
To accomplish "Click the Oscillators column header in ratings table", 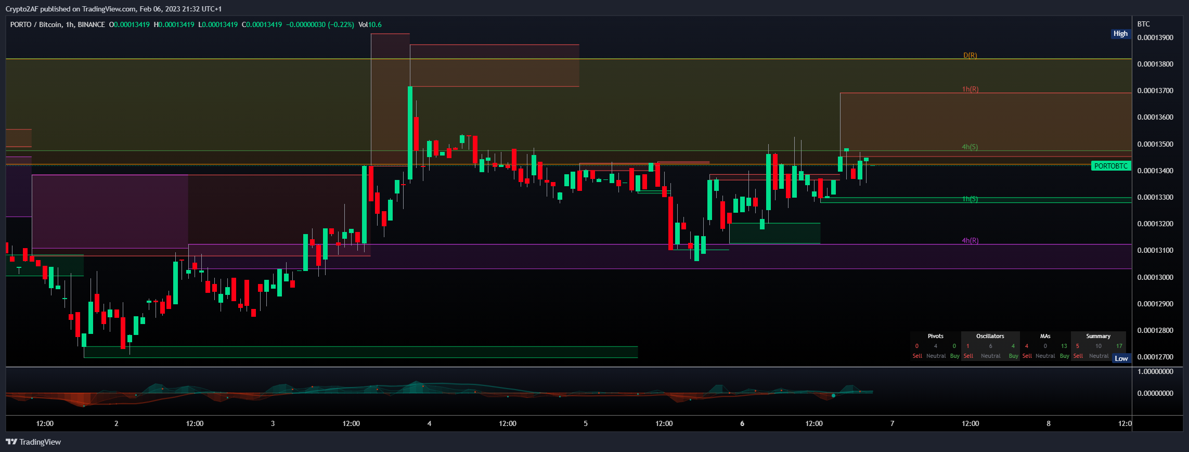I will click(990, 336).
